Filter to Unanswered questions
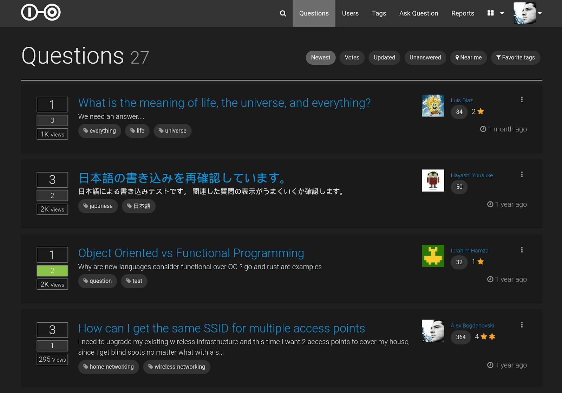The height and width of the screenshot is (393, 562). tap(425, 58)
